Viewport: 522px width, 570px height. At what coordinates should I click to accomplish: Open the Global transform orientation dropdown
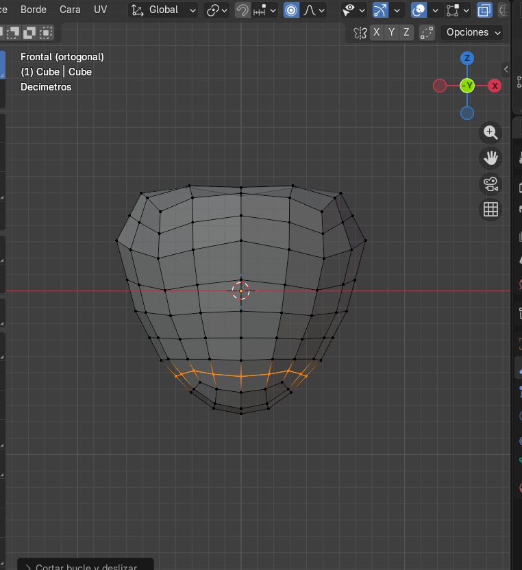click(164, 10)
